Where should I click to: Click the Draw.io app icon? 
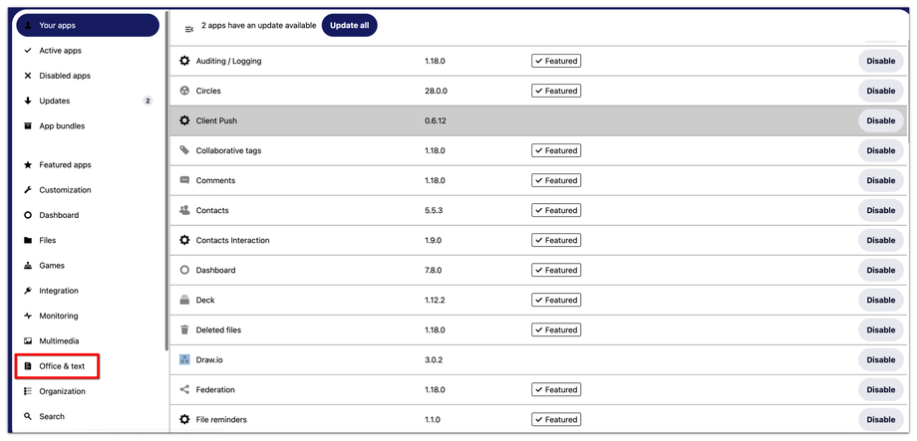184,359
